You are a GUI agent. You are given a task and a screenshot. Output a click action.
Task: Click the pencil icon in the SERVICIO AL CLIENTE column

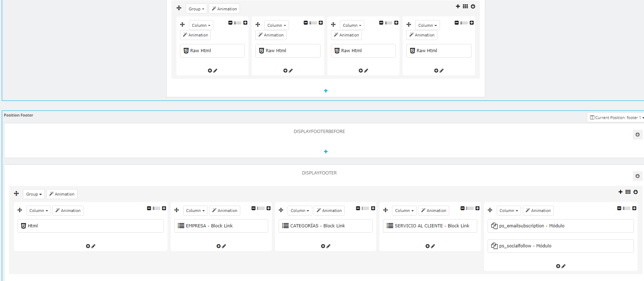433,246
